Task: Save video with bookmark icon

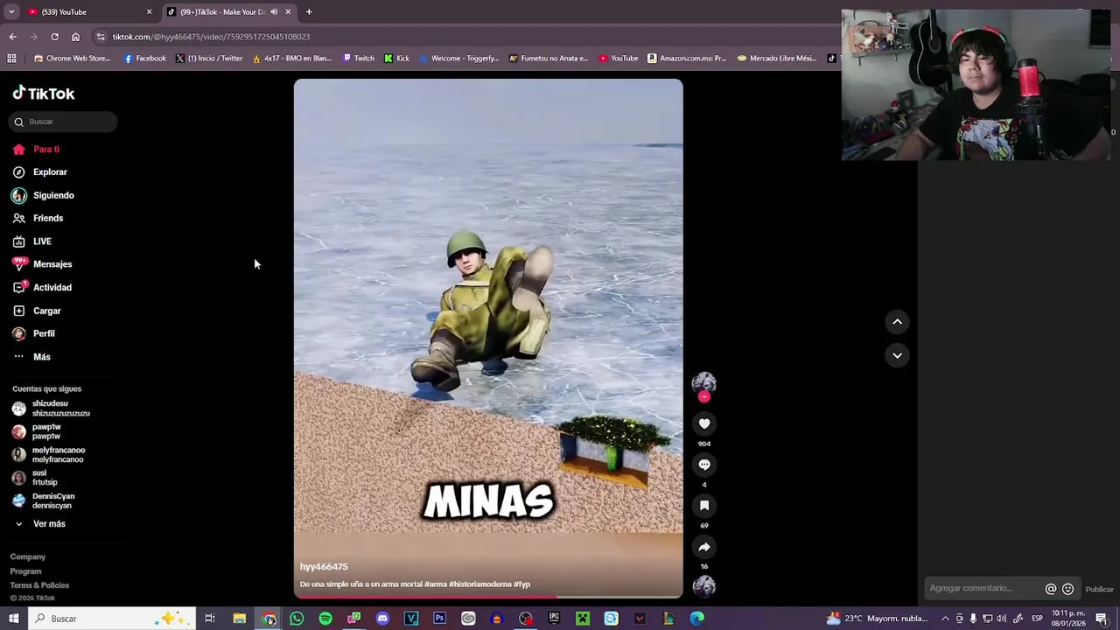Action: pos(704,506)
